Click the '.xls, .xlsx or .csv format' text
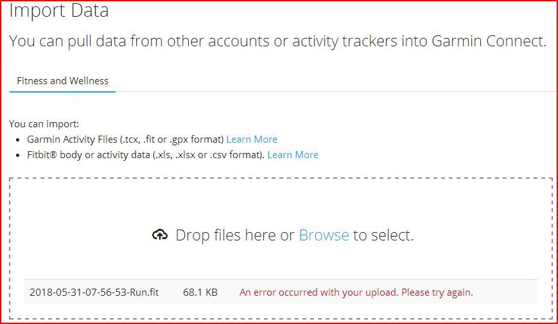The width and height of the screenshot is (558, 324). pos(209,155)
